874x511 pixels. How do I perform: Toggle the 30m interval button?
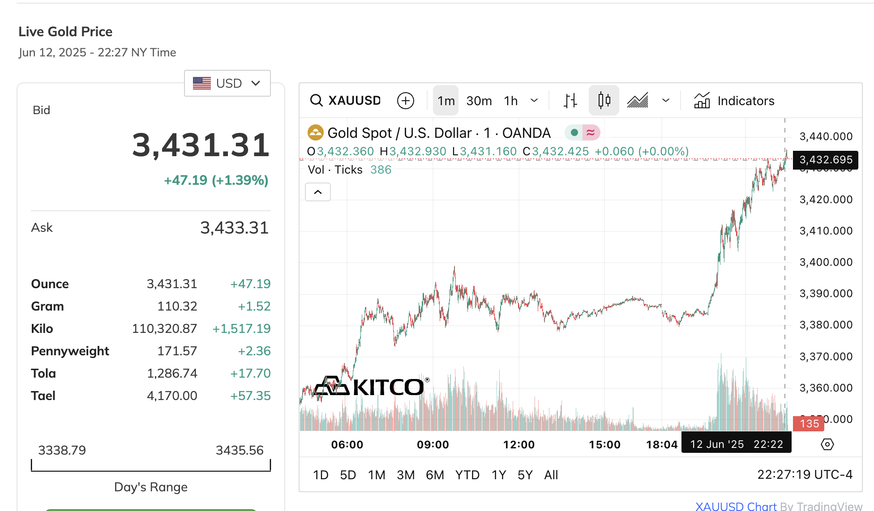pos(479,101)
